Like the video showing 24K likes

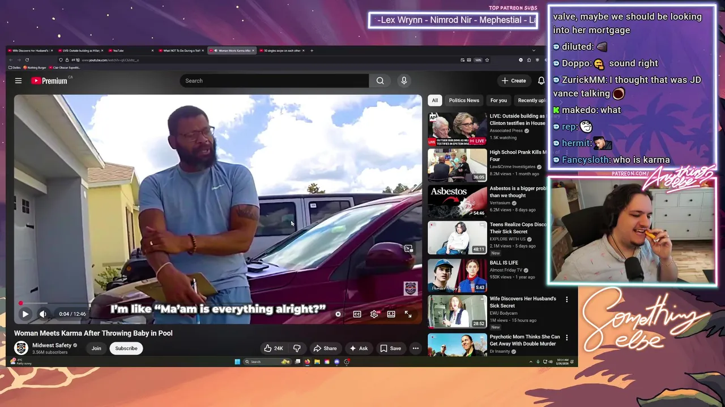pos(274,348)
